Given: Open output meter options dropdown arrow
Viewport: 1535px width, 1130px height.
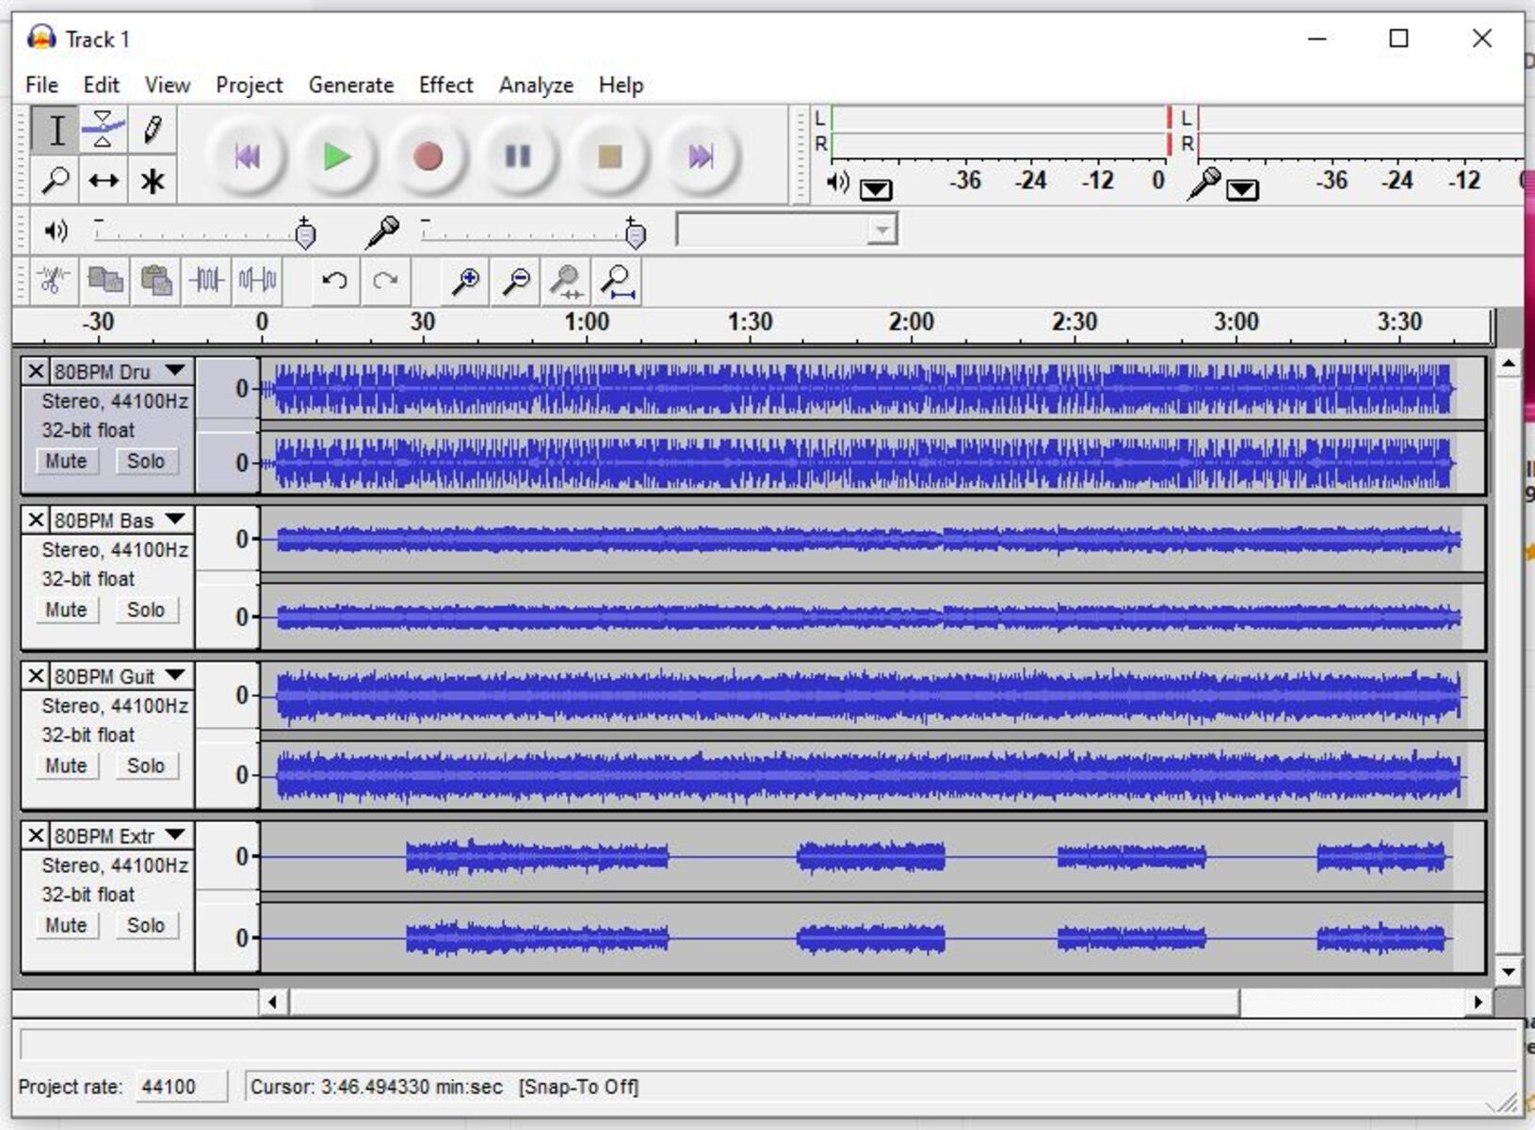Looking at the screenshot, I should (876, 190).
